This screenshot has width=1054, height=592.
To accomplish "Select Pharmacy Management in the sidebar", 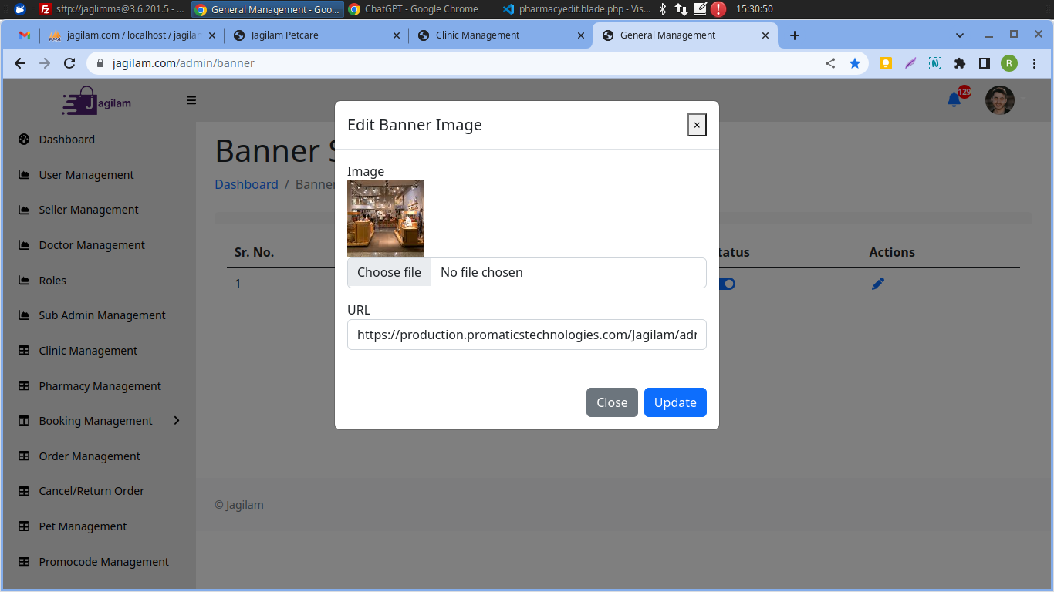I will 100,386.
